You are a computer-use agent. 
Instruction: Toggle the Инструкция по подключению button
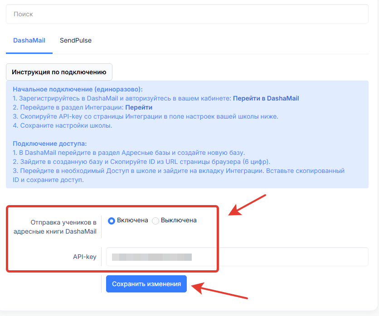(x=59, y=72)
